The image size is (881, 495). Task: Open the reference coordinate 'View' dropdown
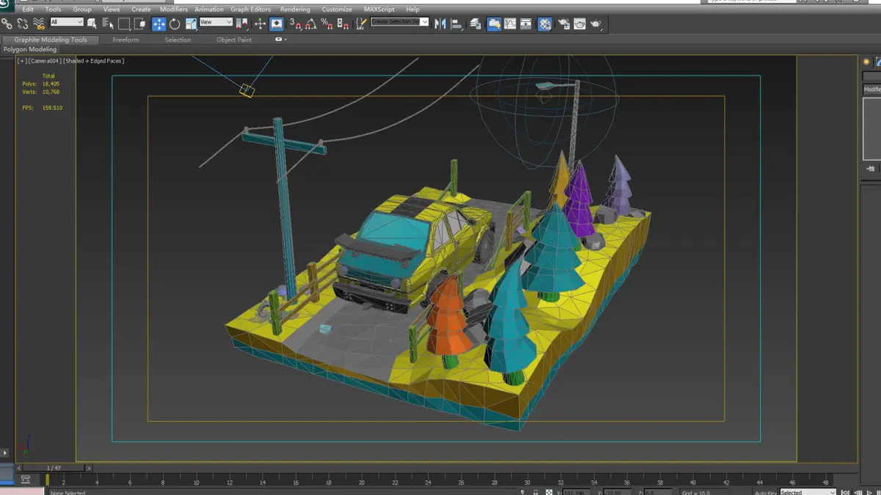tap(216, 22)
